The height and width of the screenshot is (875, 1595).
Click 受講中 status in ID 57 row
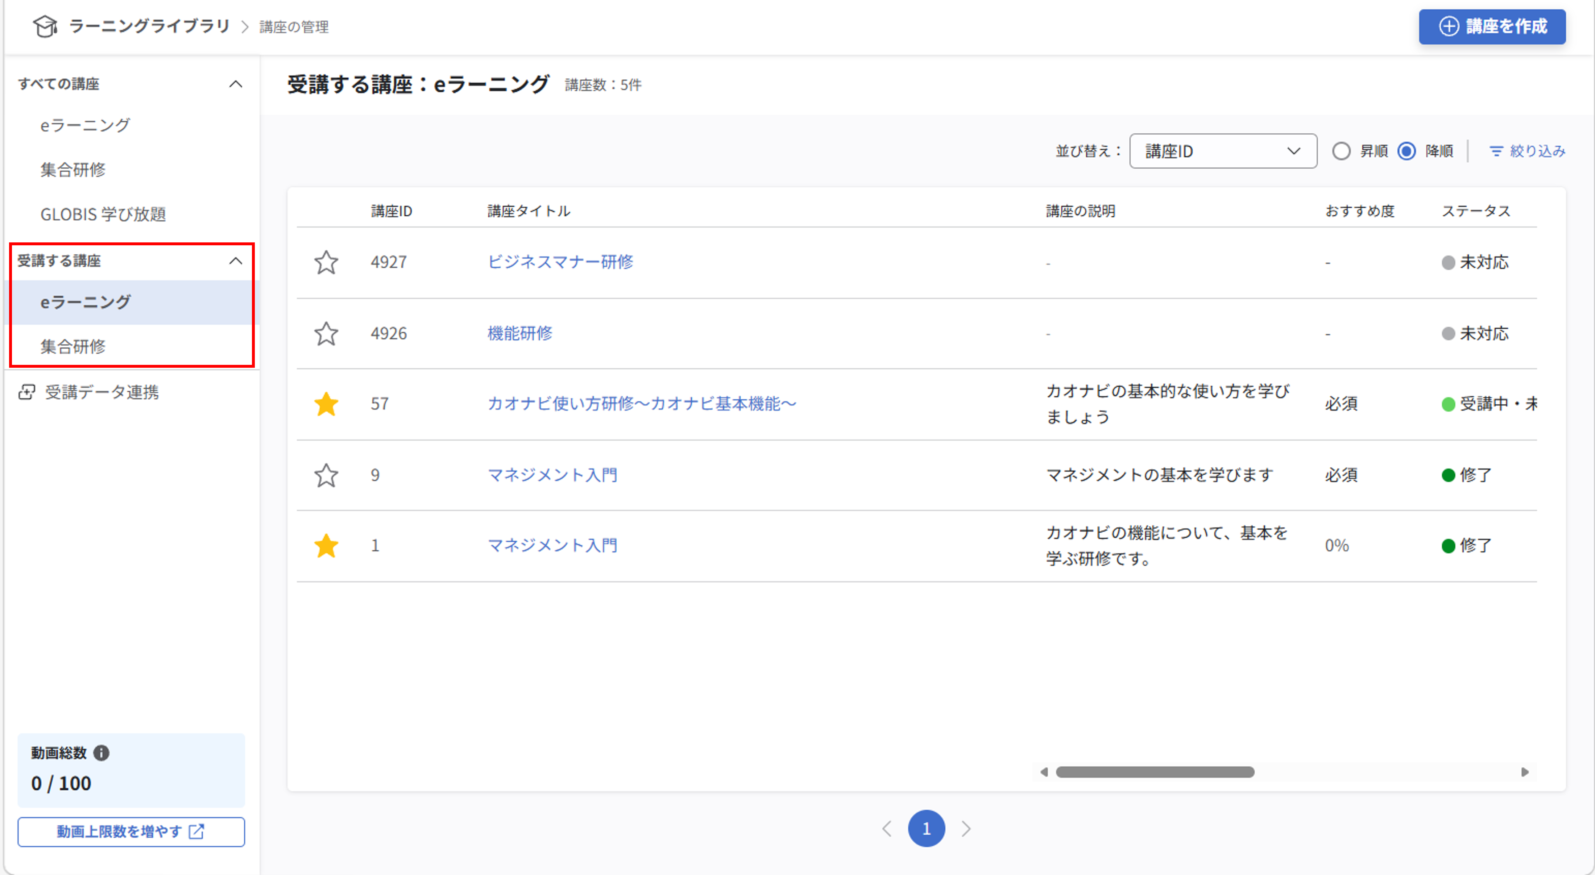pyautogui.click(x=1489, y=404)
